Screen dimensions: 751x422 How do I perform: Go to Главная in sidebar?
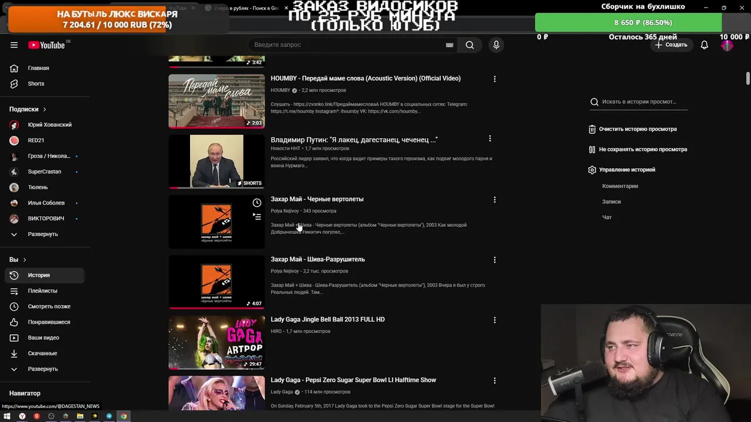[x=45, y=68]
